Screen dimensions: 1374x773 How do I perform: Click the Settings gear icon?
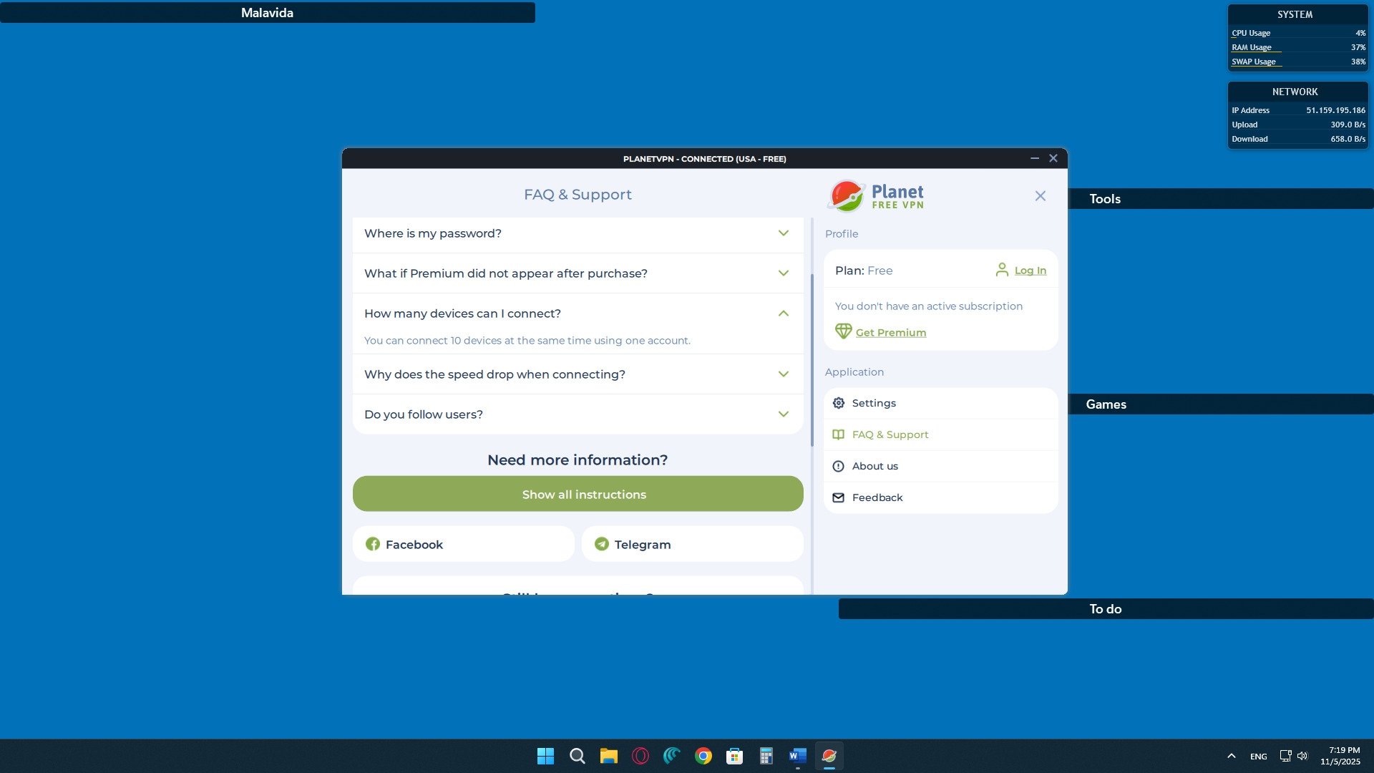(x=839, y=403)
